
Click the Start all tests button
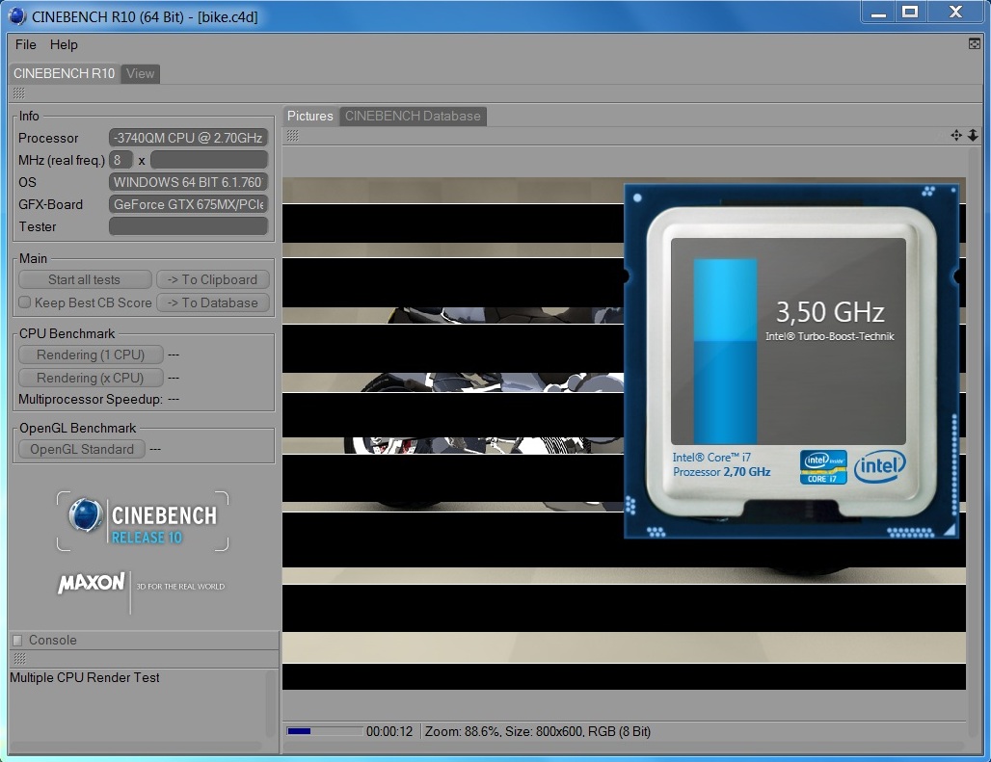pyautogui.click(x=85, y=279)
